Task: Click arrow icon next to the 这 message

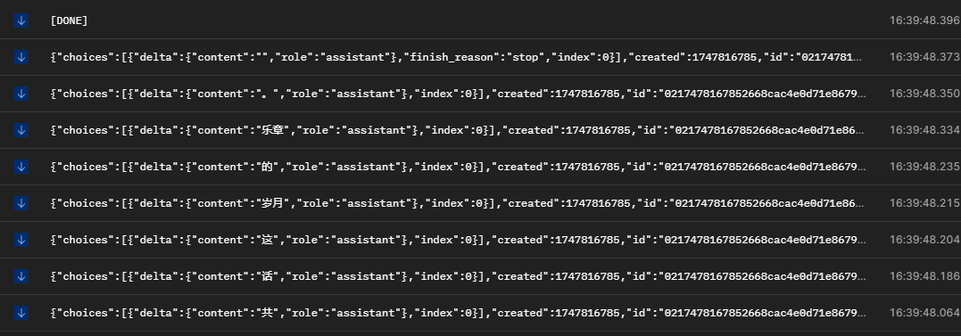Action: pyautogui.click(x=21, y=240)
